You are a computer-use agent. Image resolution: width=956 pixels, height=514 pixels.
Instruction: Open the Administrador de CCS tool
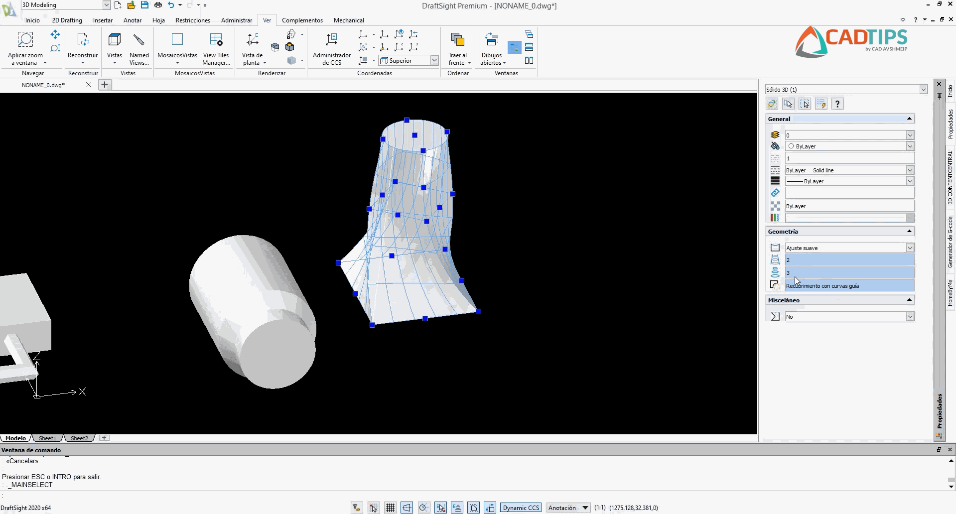tap(331, 47)
